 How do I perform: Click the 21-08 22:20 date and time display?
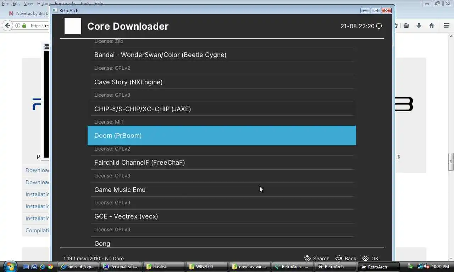point(357,26)
